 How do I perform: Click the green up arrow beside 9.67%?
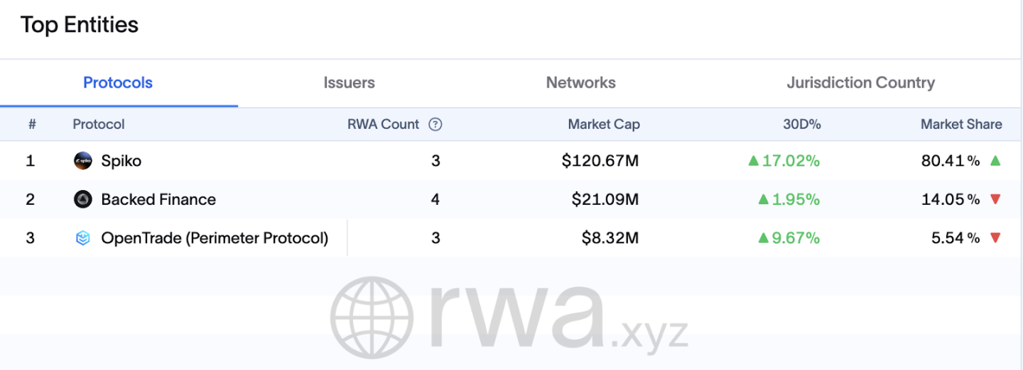(x=764, y=238)
